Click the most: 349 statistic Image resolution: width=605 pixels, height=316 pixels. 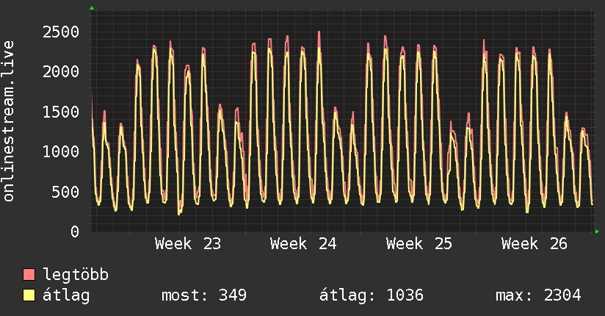(x=203, y=295)
